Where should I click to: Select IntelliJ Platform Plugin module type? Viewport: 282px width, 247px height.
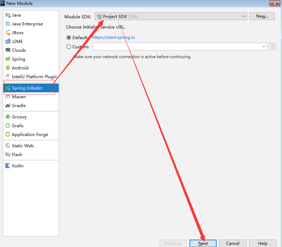(31, 76)
